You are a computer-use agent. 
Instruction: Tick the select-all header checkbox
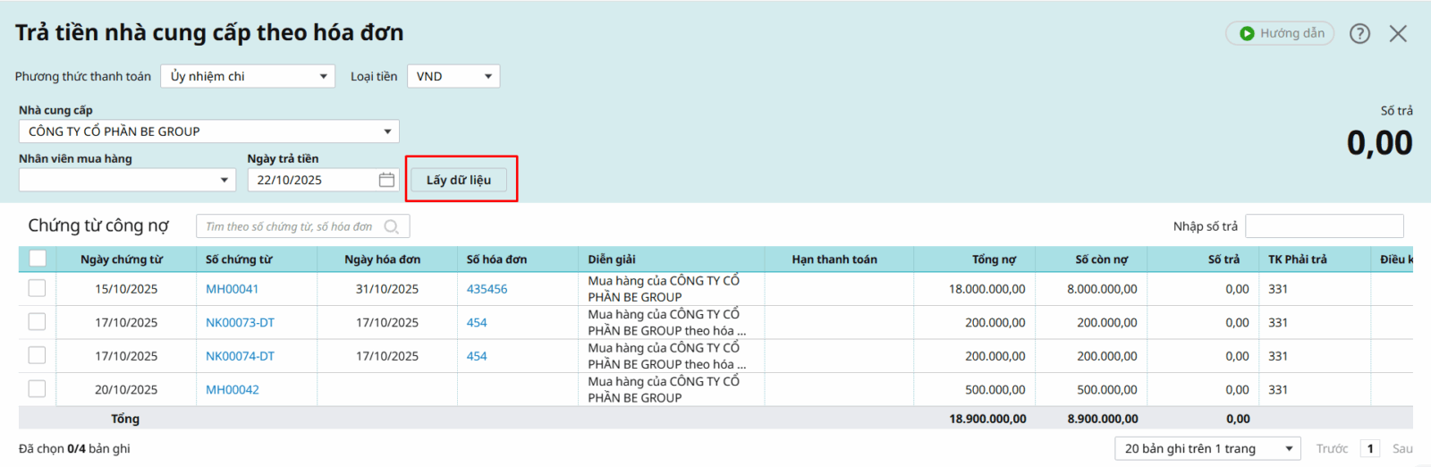click(38, 259)
